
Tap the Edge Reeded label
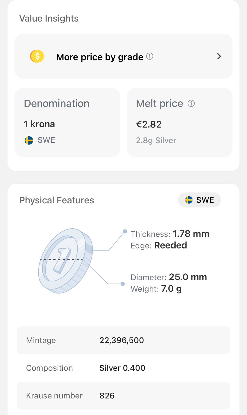(x=159, y=245)
